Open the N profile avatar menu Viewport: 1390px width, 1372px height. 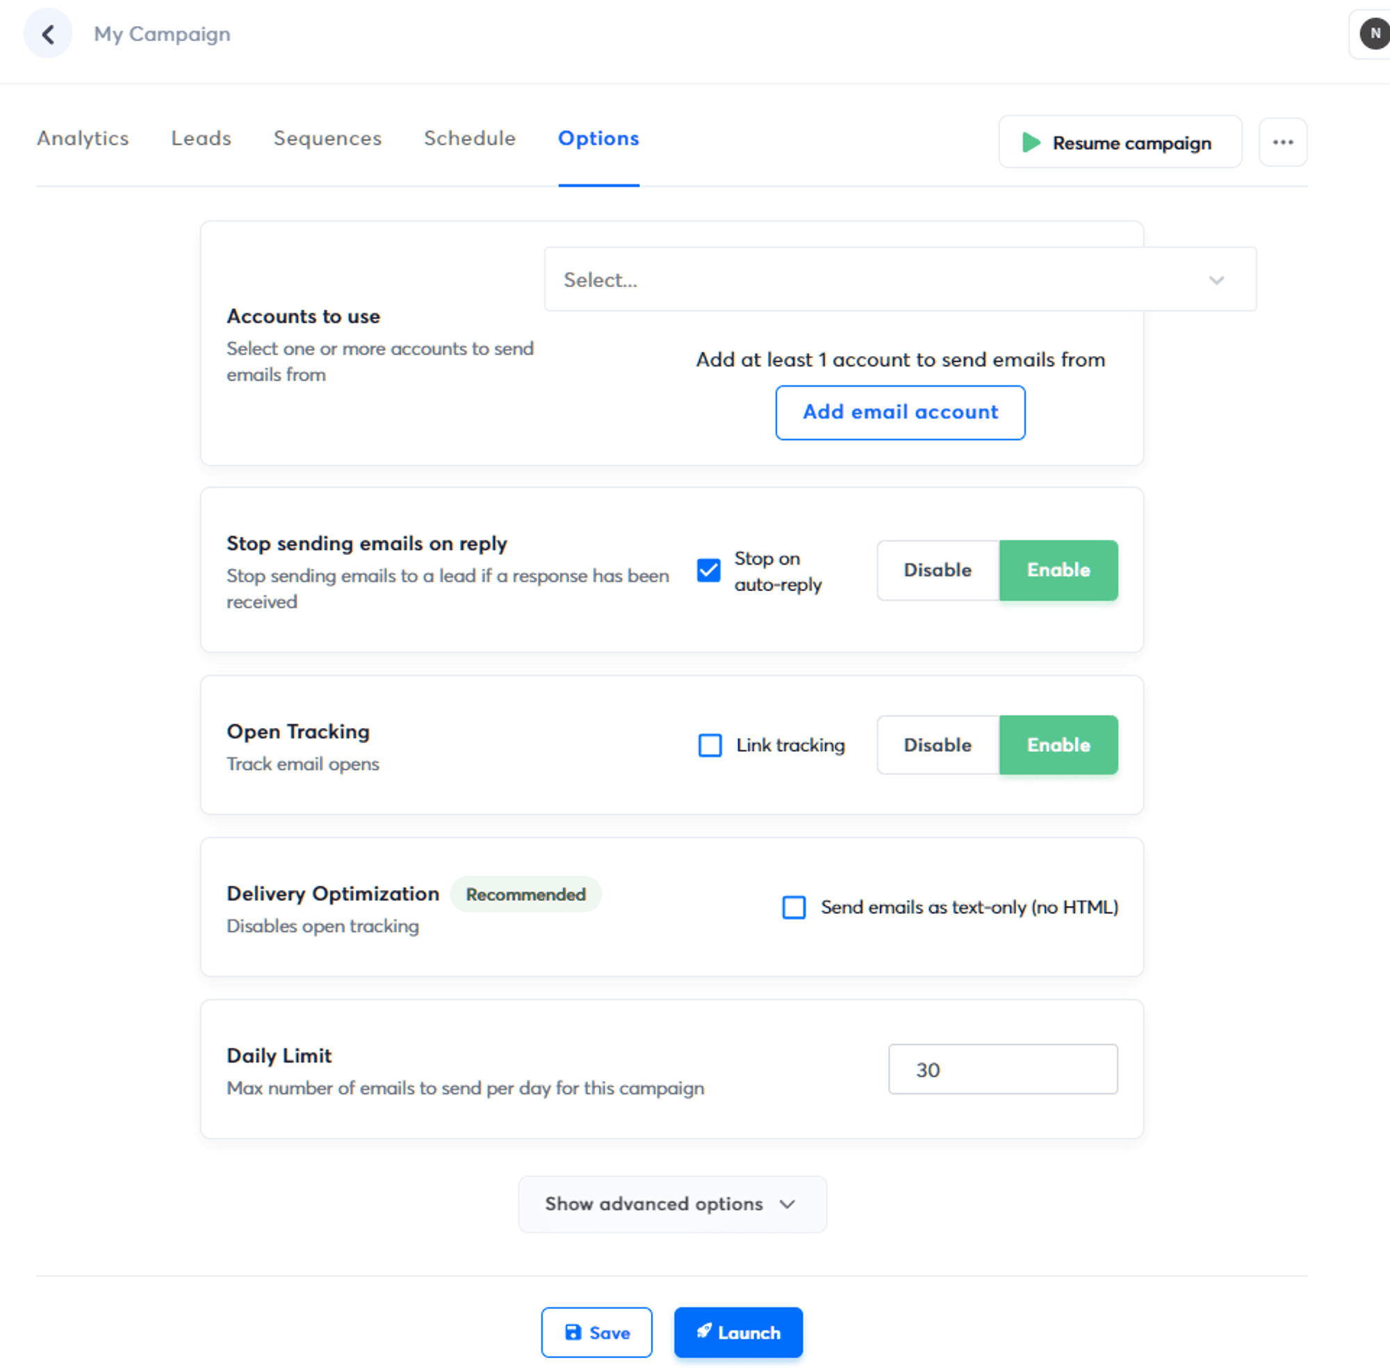point(1373,33)
